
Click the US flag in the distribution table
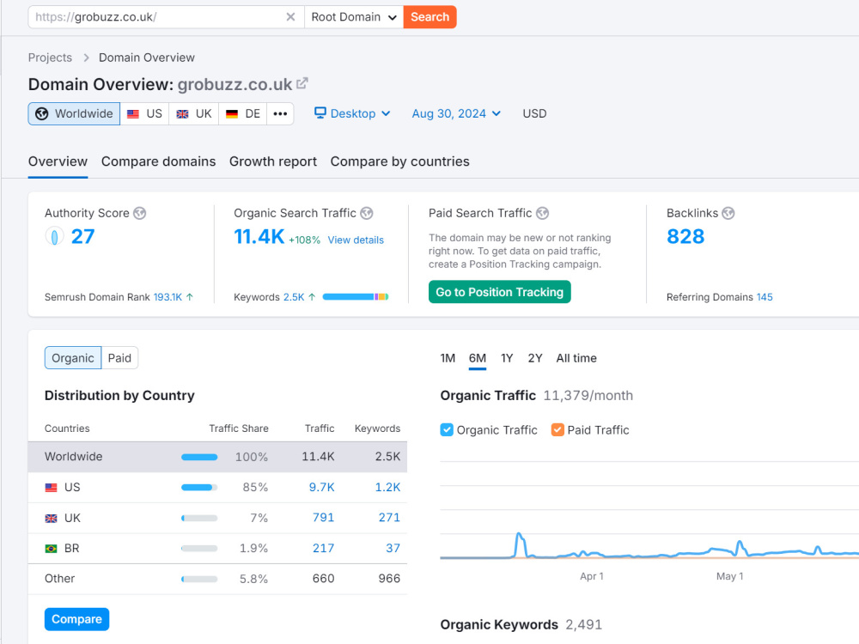coord(51,488)
